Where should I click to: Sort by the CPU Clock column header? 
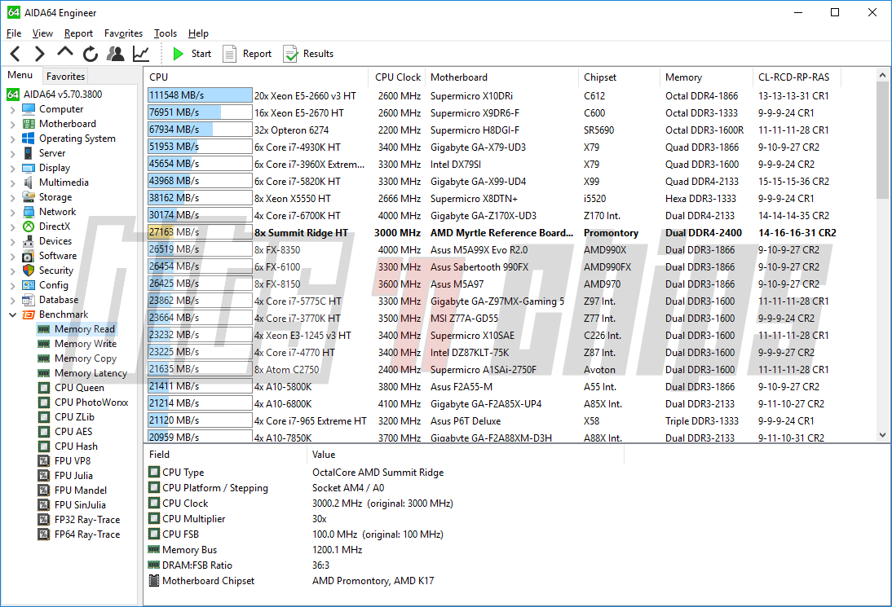(x=398, y=77)
